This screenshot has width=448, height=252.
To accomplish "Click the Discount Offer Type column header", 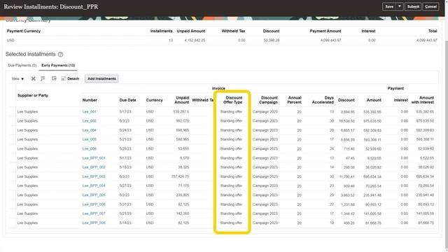I will tap(233, 100).
